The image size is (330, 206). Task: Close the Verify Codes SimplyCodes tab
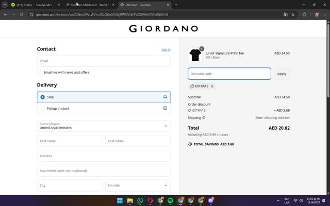pos(59,5)
